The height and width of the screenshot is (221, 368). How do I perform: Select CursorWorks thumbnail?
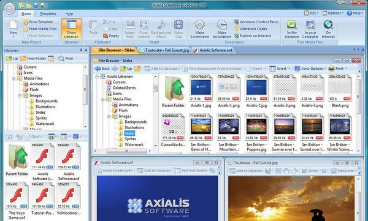173,130
